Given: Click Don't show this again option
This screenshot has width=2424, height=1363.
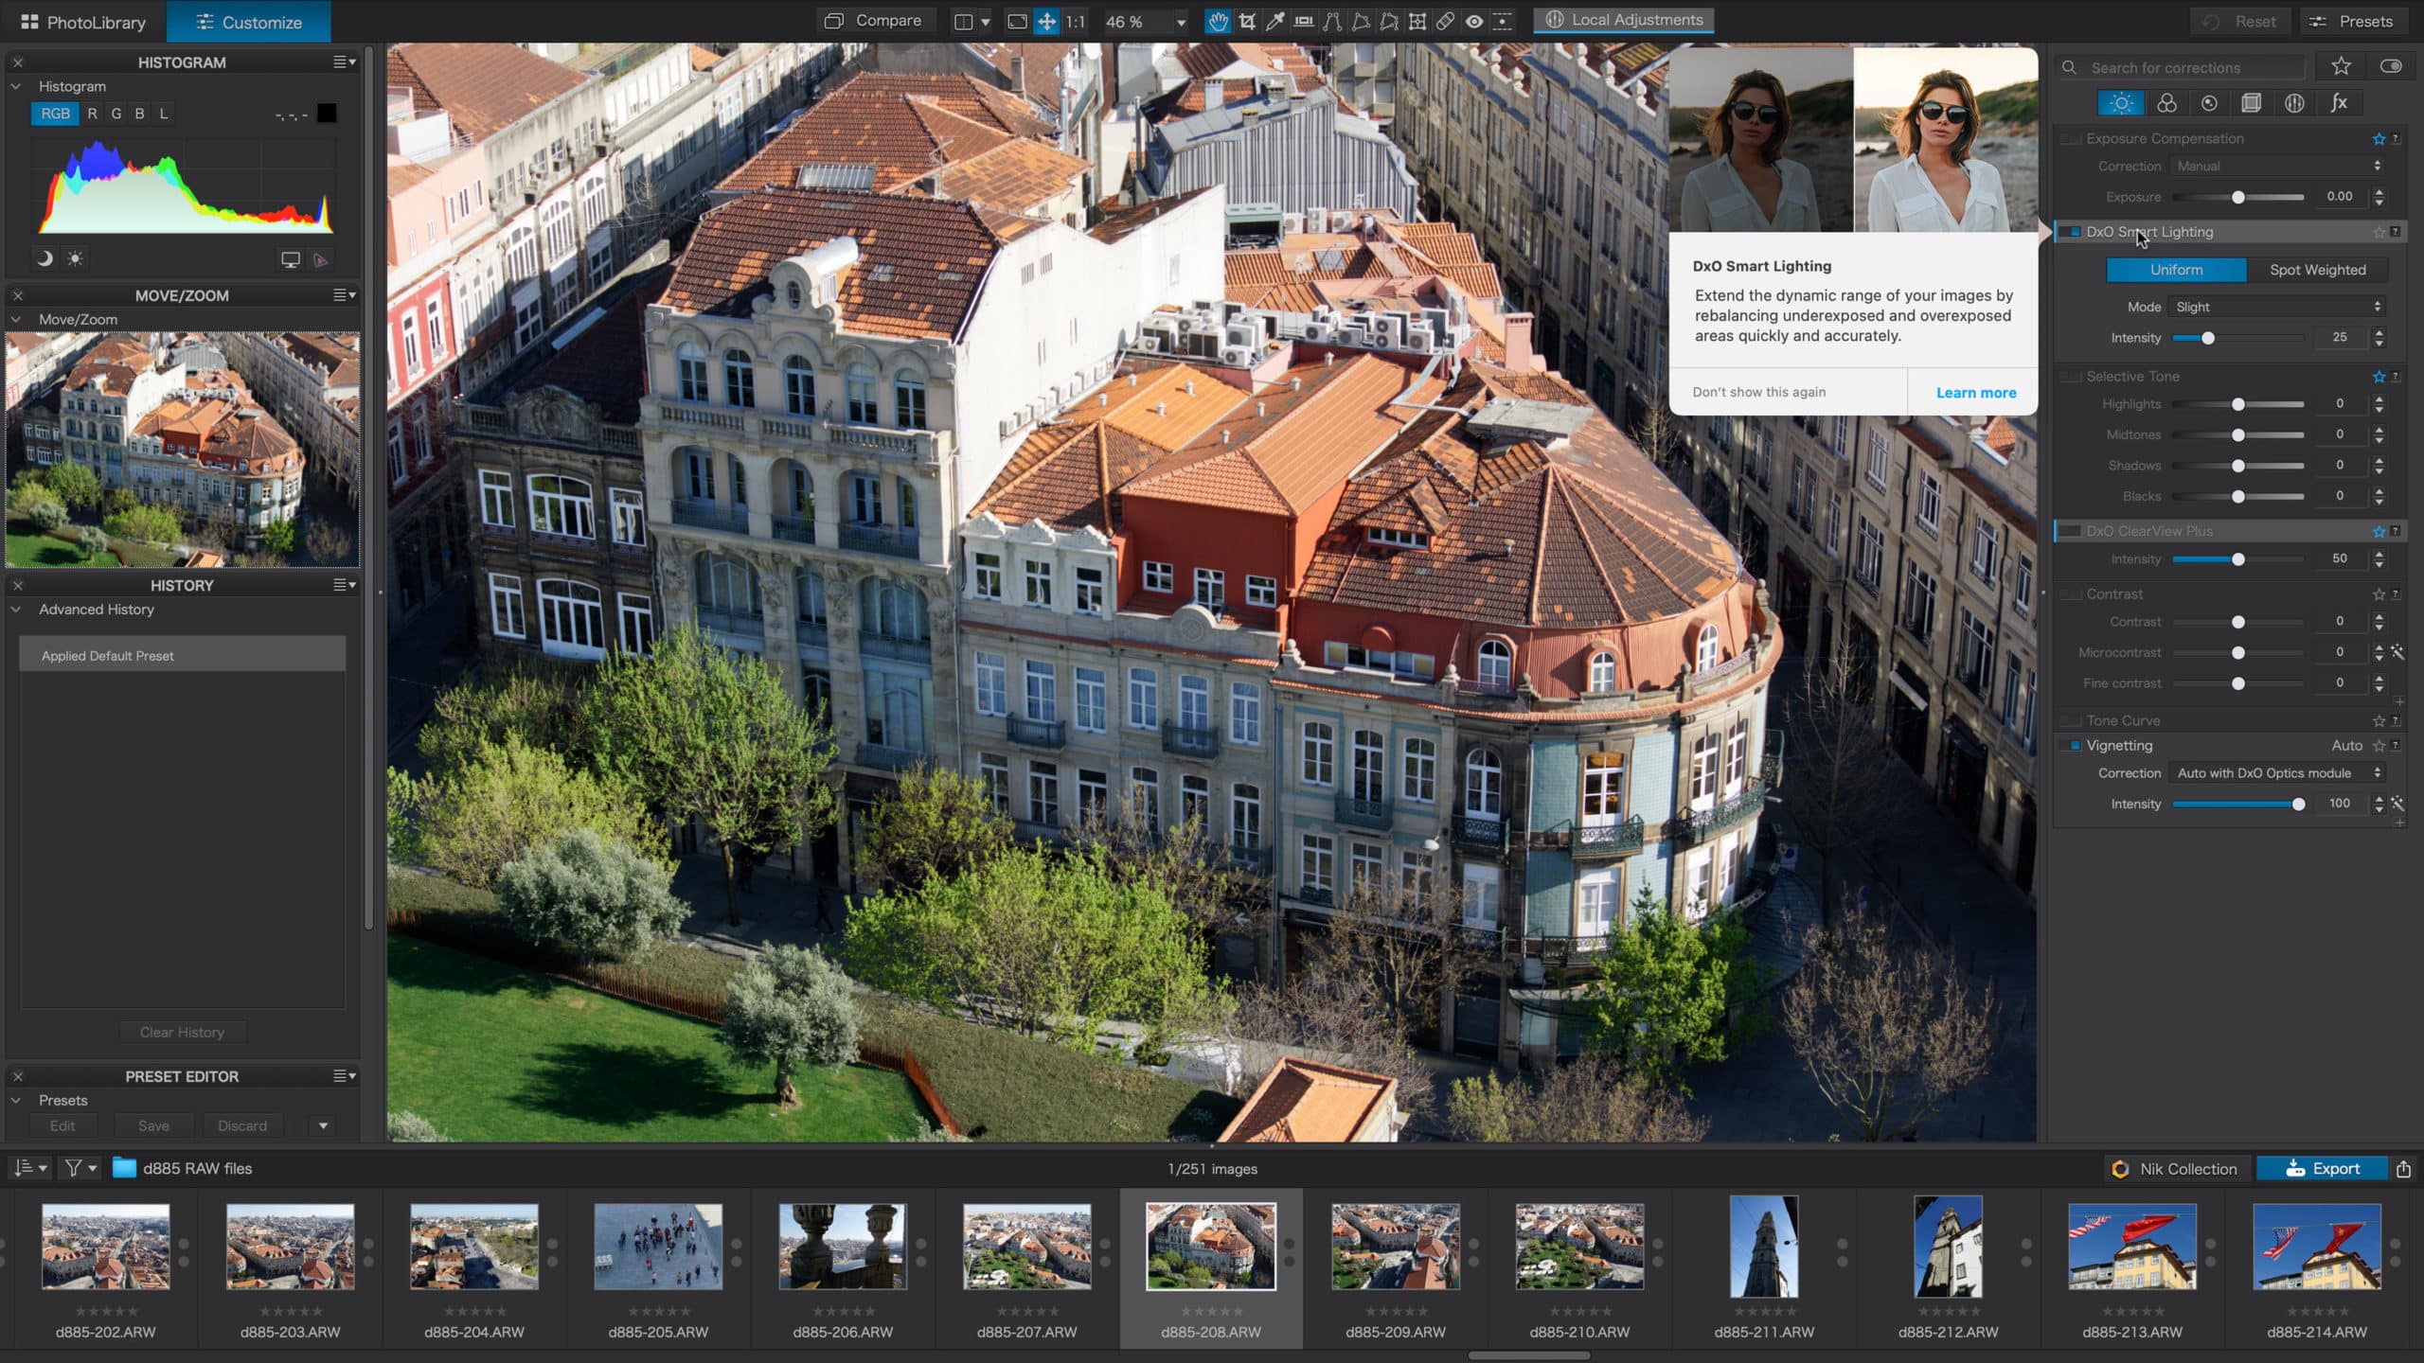Looking at the screenshot, I should (1758, 391).
